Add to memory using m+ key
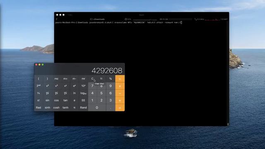Viewport: 265px width, 149px height. pyautogui.click(x=65, y=79)
